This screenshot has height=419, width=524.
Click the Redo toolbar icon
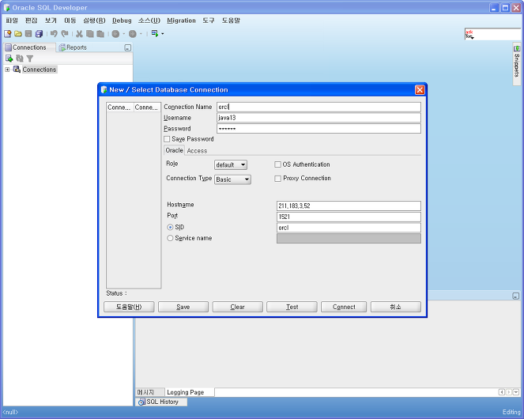coord(65,34)
